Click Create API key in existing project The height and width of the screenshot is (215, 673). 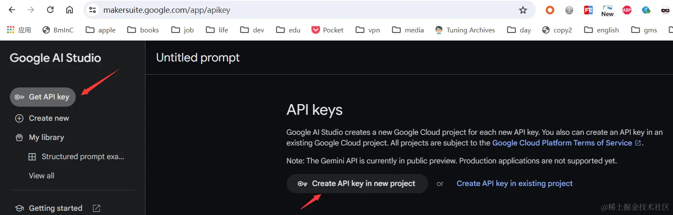point(514,183)
